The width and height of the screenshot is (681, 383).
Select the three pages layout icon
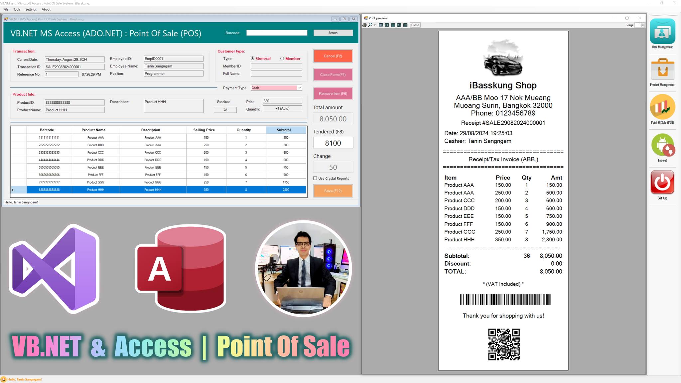[393, 25]
